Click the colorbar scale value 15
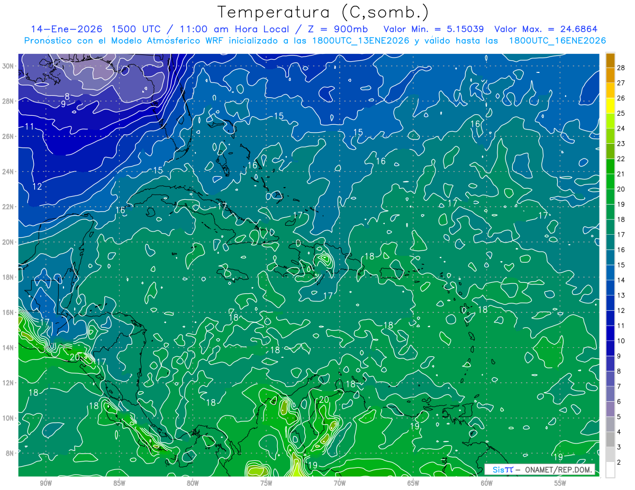The image size is (635, 490). [x=621, y=265]
